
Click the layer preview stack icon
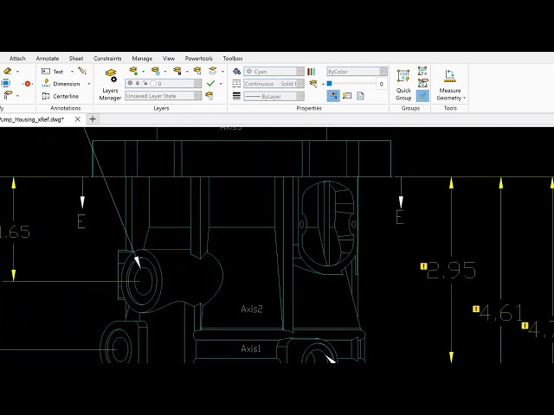click(x=213, y=71)
